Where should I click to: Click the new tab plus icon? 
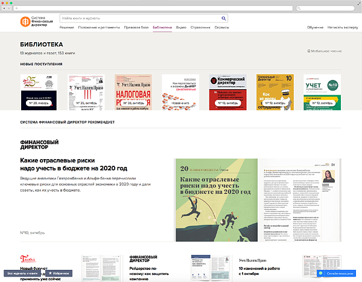tap(16, 8)
